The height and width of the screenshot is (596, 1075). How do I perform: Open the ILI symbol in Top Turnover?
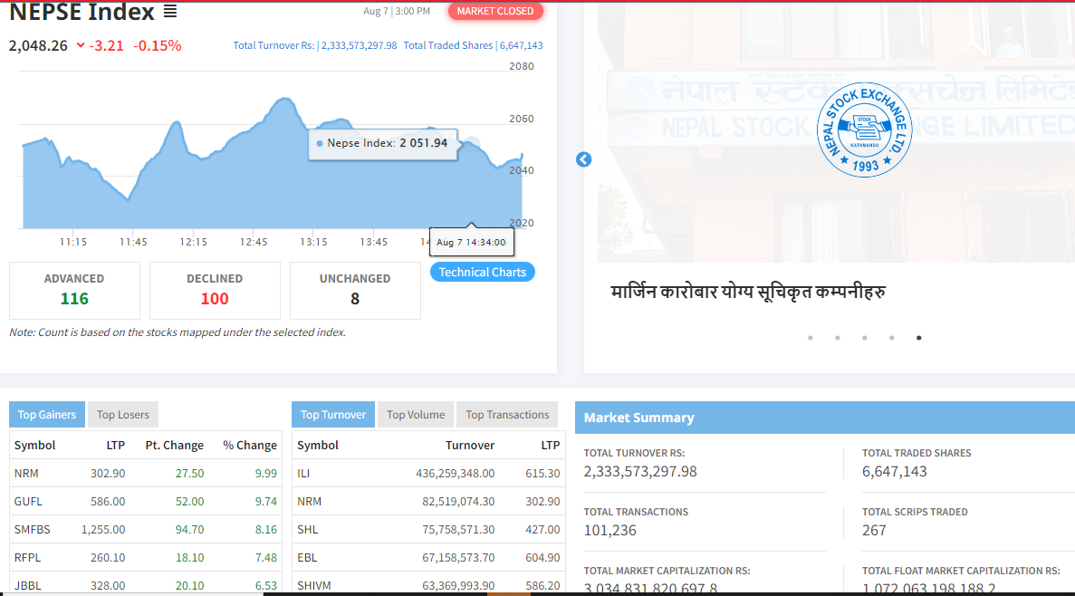(303, 473)
